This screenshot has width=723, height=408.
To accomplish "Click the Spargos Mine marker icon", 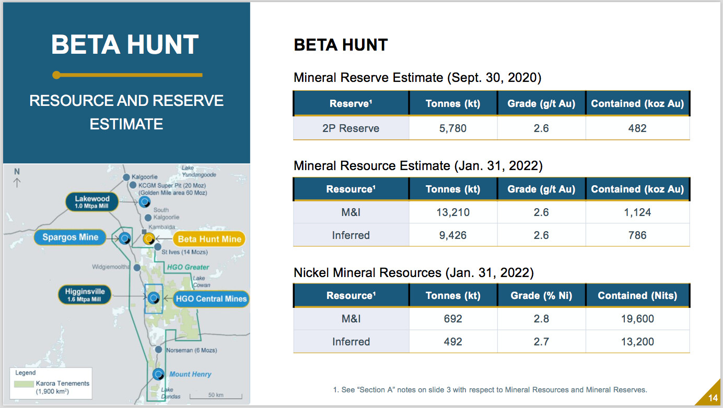I will (124, 238).
